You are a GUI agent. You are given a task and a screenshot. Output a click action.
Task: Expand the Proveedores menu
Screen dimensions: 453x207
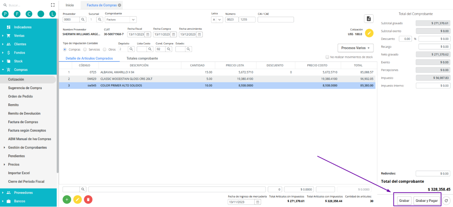[x=29, y=193]
